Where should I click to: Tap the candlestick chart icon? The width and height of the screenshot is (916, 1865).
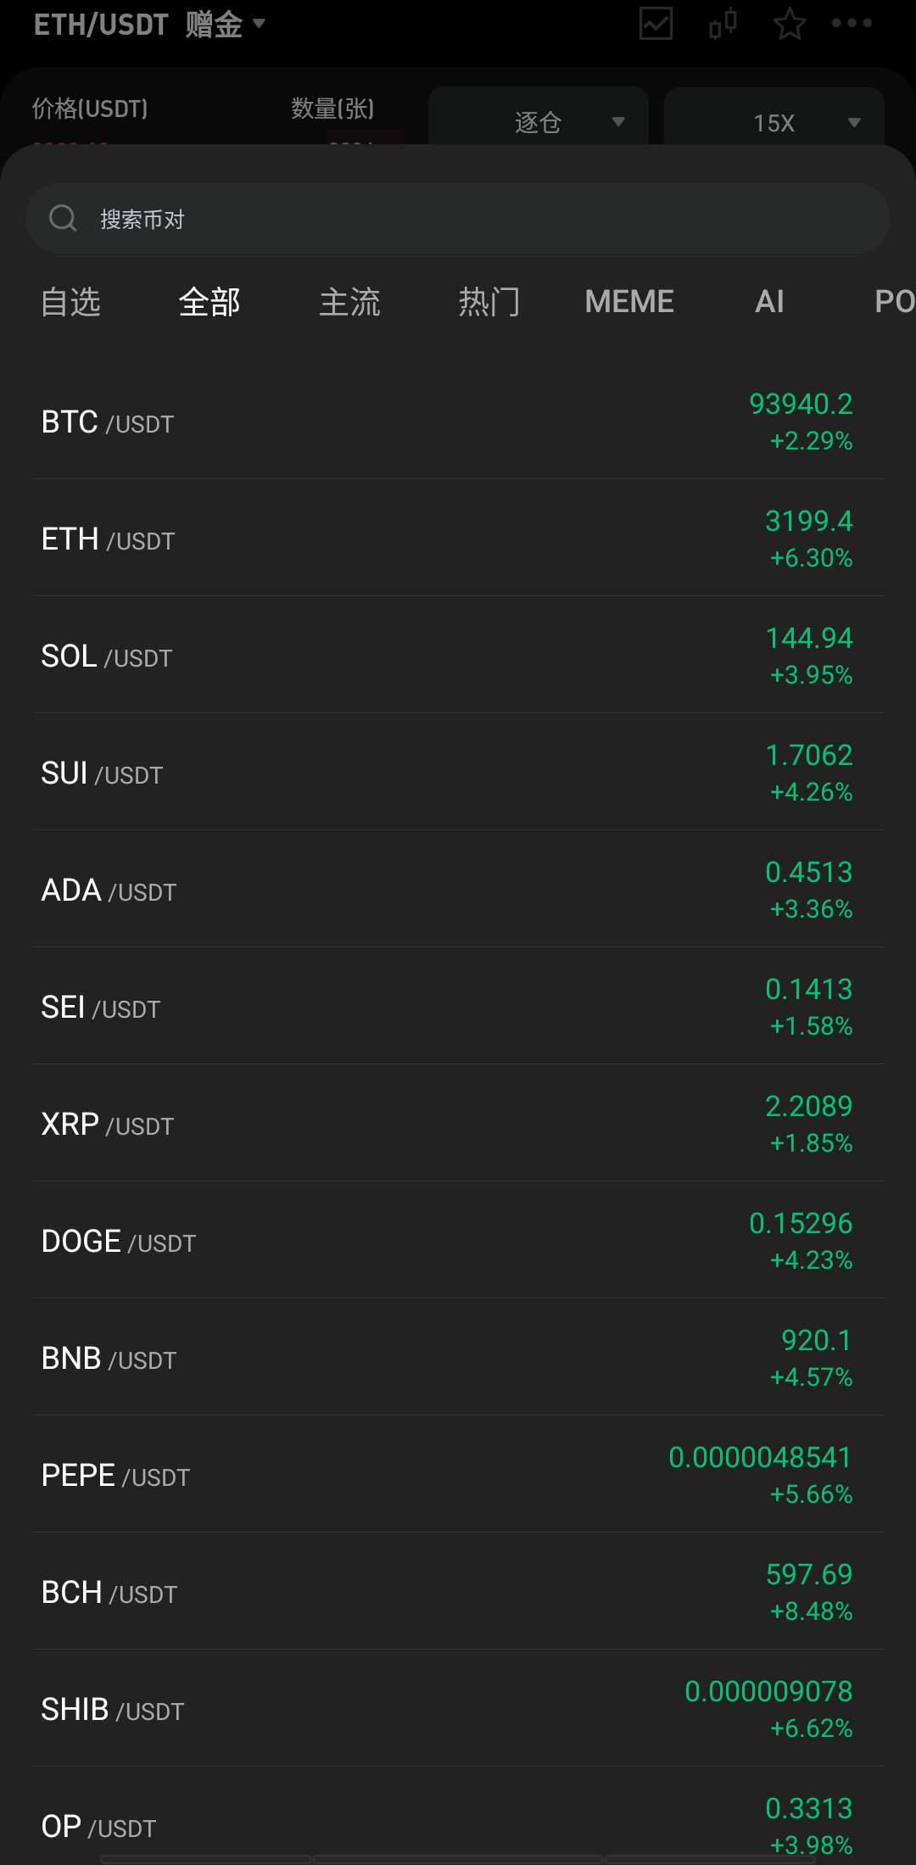[x=723, y=24]
